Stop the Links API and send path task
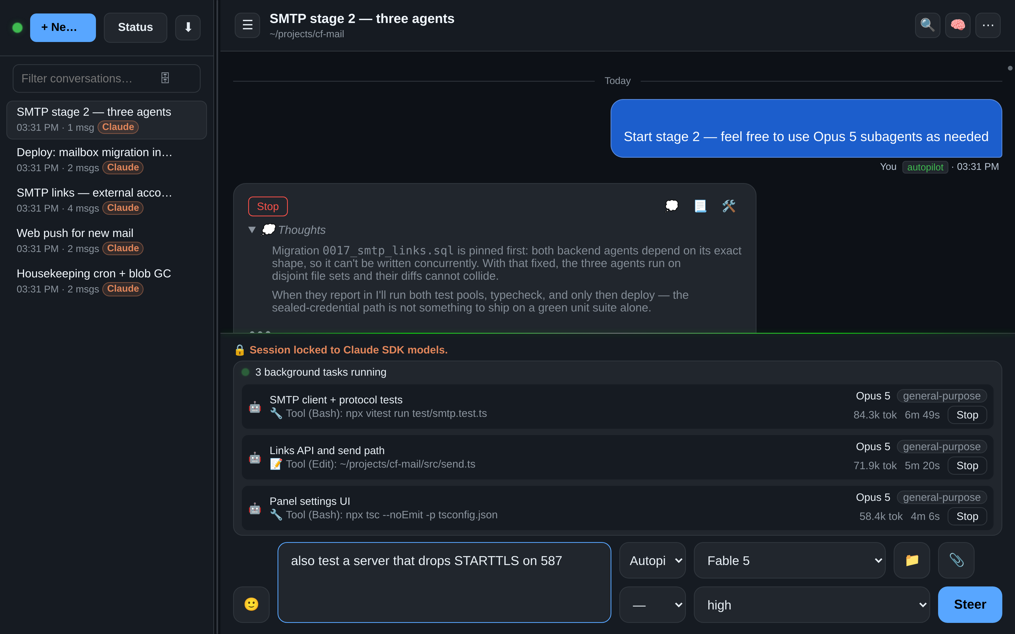1015x634 pixels. [967, 465]
